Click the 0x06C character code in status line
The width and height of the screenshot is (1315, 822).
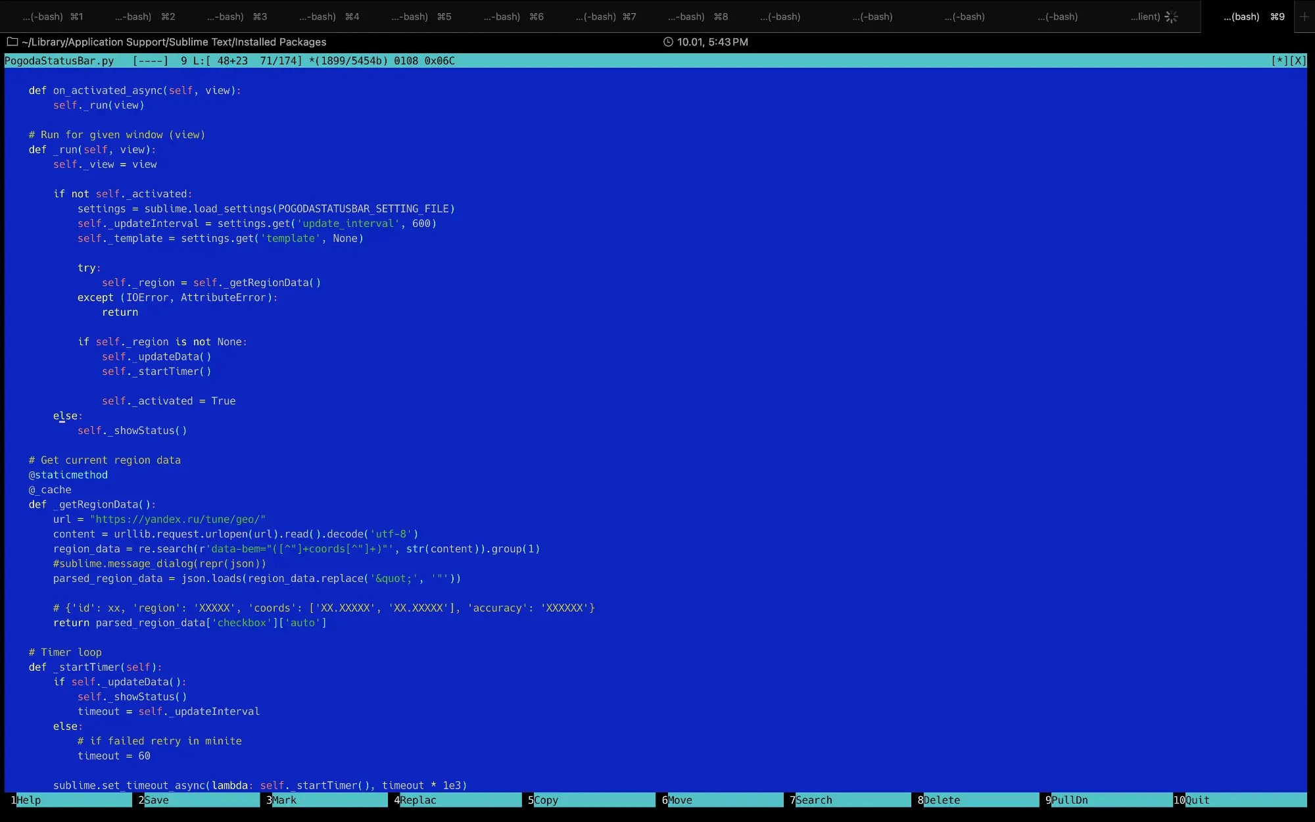[439, 60]
